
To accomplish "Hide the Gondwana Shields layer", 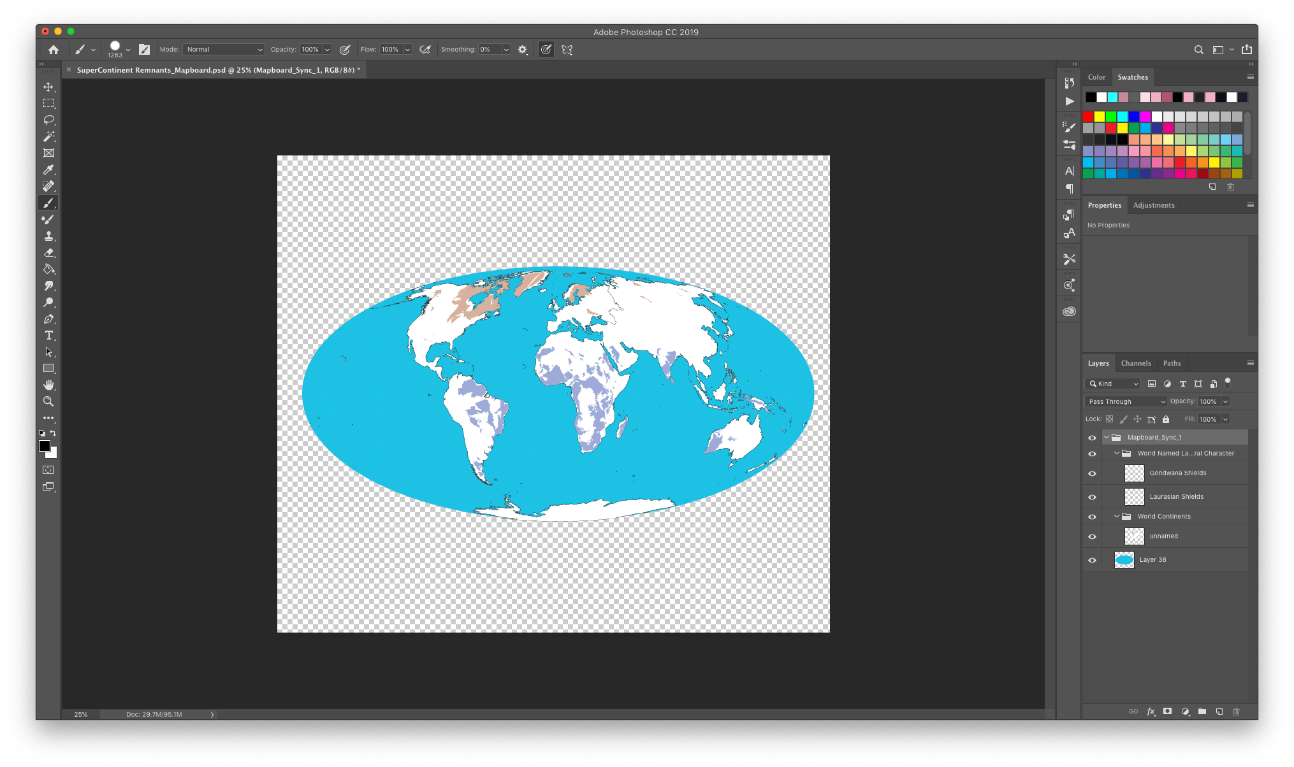I will coord(1092,473).
